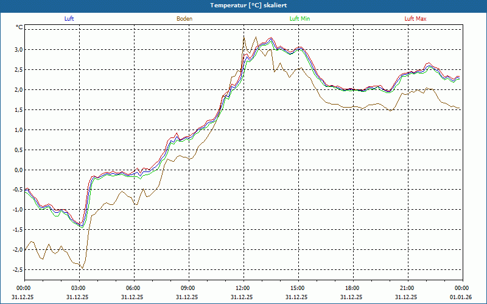The image size is (487, 304).
Task: Click the '21:00' time axis label
Action: click(408, 288)
